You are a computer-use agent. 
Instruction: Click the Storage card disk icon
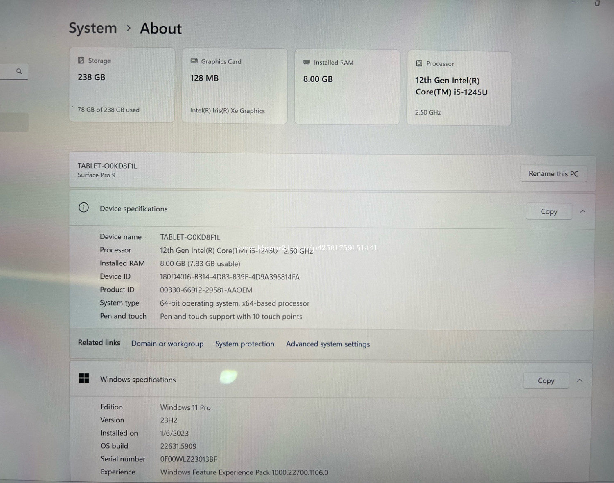[x=81, y=61]
